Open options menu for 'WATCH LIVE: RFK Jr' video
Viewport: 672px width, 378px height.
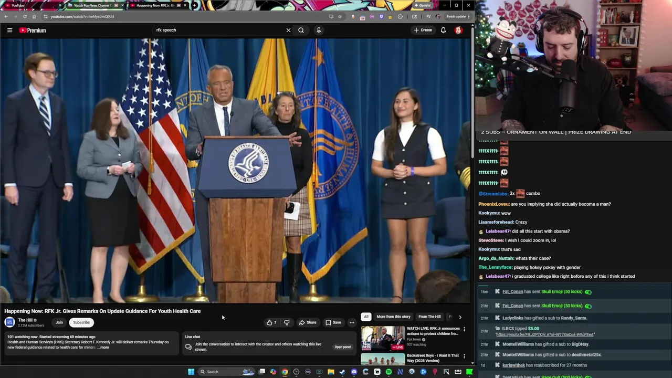coord(464,329)
